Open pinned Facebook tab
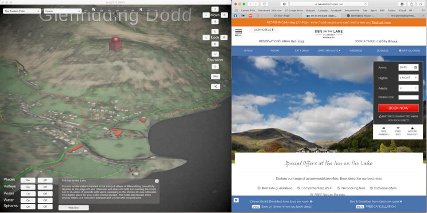 pos(235,16)
